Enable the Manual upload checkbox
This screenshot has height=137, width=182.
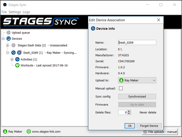[x=121, y=88]
